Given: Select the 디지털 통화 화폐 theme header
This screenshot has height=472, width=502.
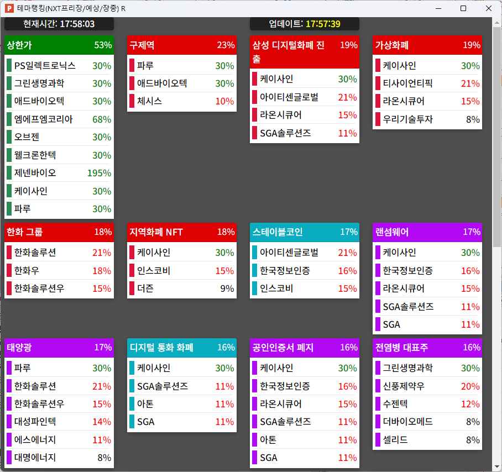Looking at the screenshot, I should click(182, 348).
